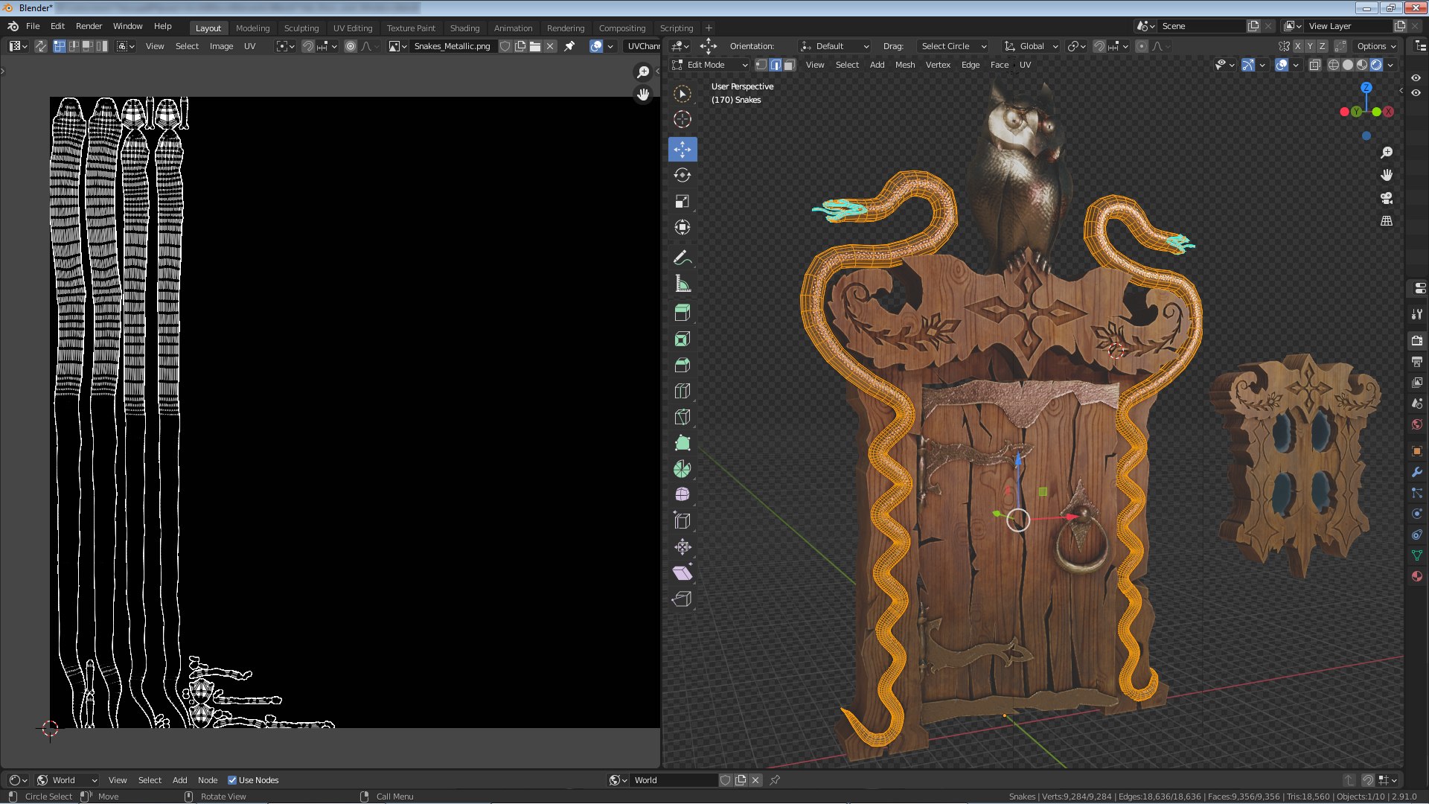Image resolution: width=1429 pixels, height=804 pixels.
Task: Click the red X axis gizmo ball
Action: coord(1388,112)
